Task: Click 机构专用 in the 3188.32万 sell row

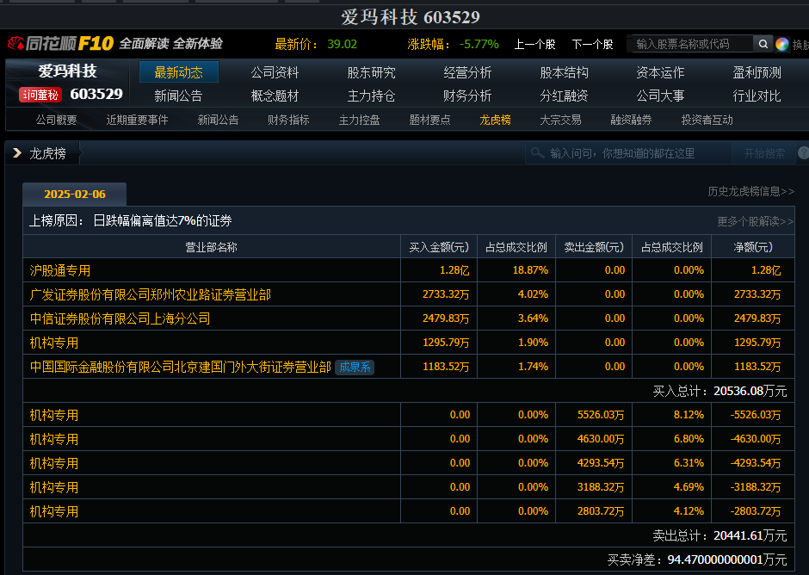Action: [54, 487]
